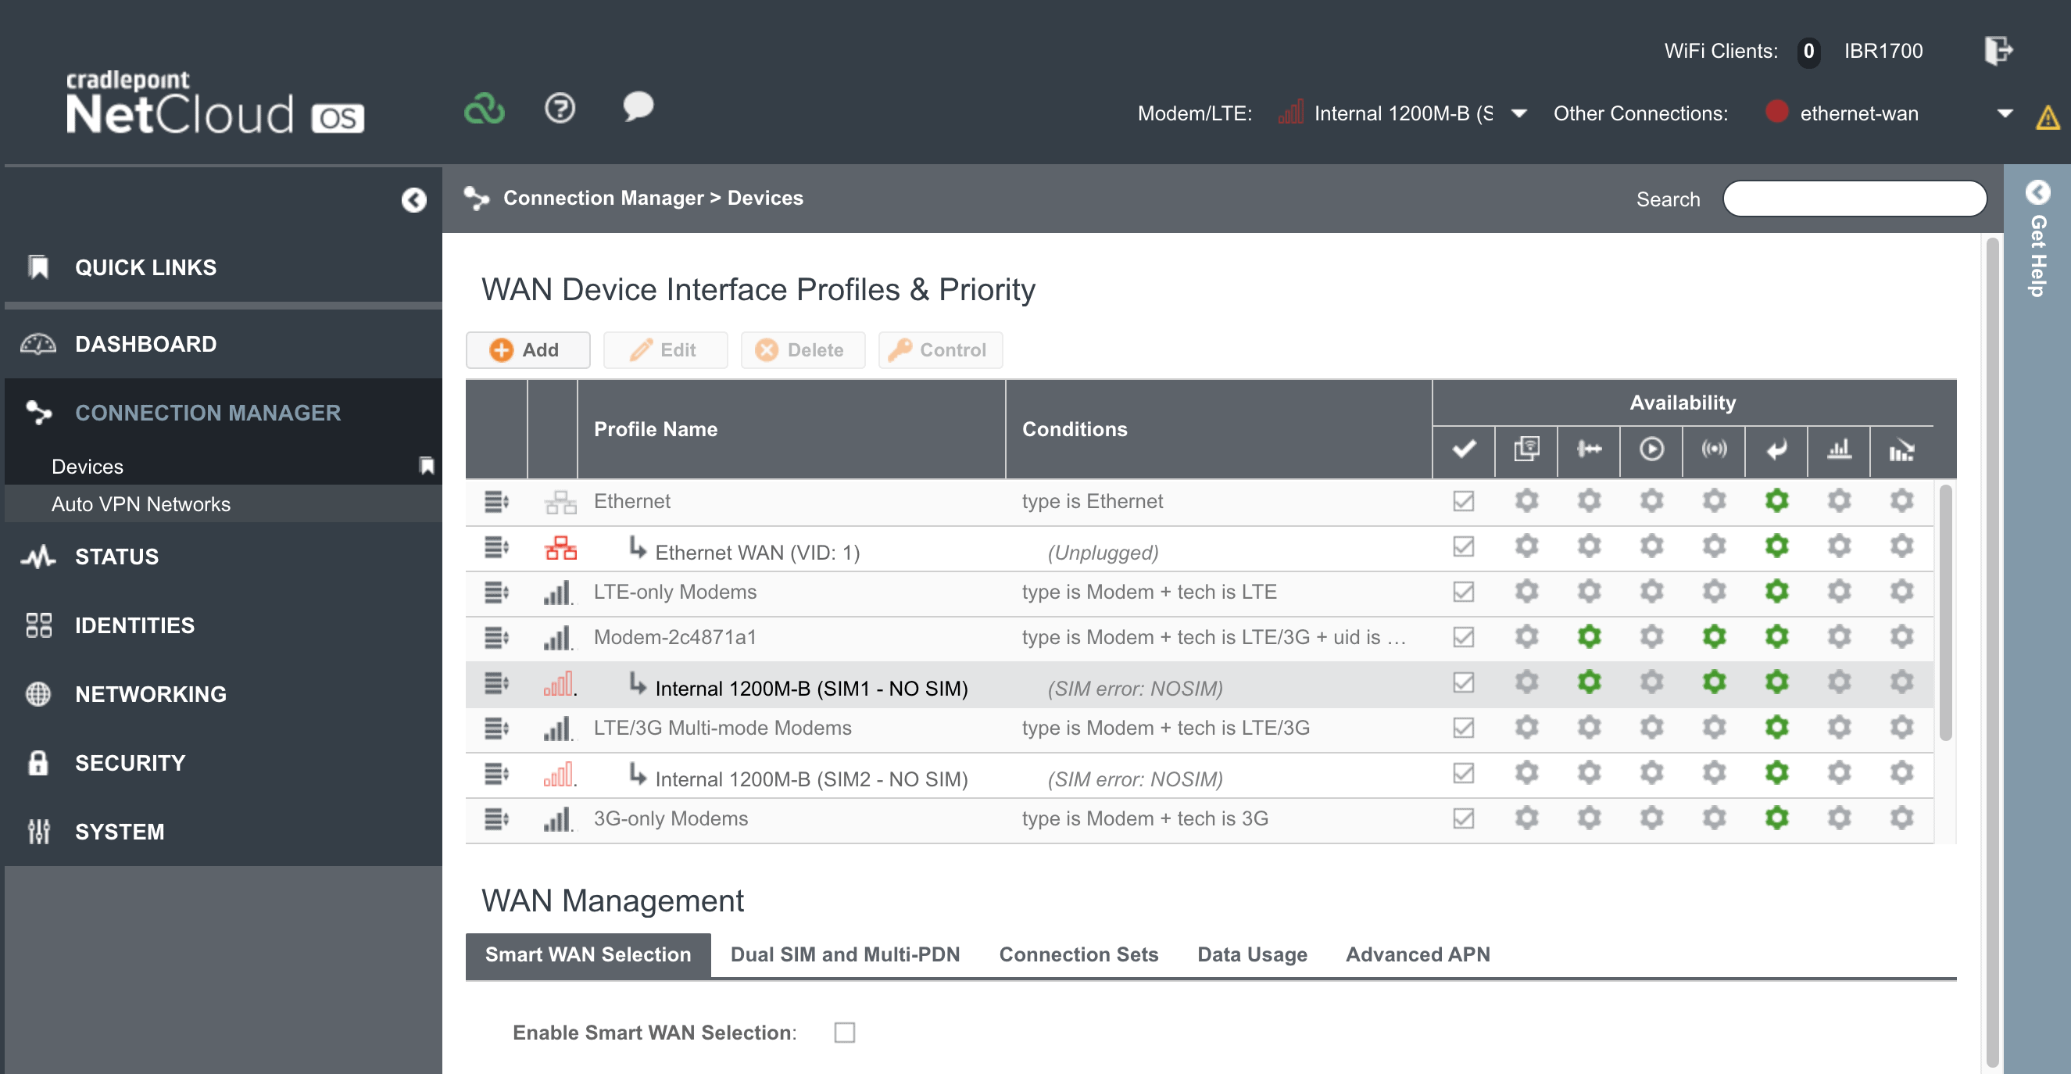The height and width of the screenshot is (1074, 2071).
Task: Click the Add profile button
Action: click(x=527, y=349)
